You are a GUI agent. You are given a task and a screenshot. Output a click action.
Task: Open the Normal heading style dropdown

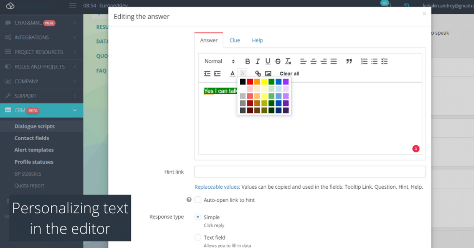[219, 62]
